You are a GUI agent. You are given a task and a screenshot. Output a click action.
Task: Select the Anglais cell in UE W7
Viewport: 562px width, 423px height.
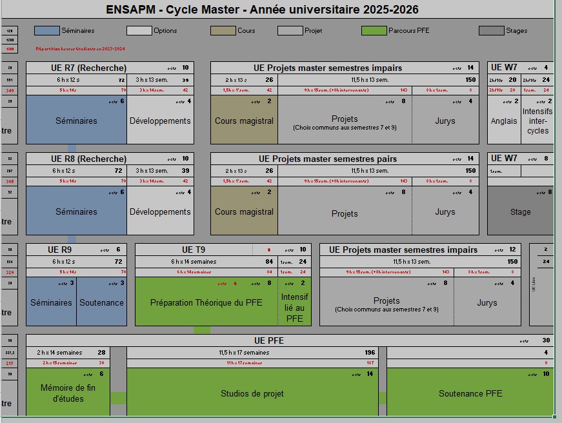click(x=504, y=121)
